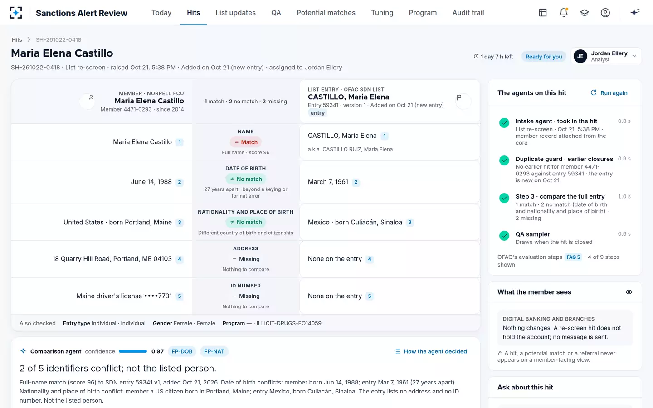The image size is (653, 408).
Task: Click Run again for the agents
Action: click(x=609, y=93)
